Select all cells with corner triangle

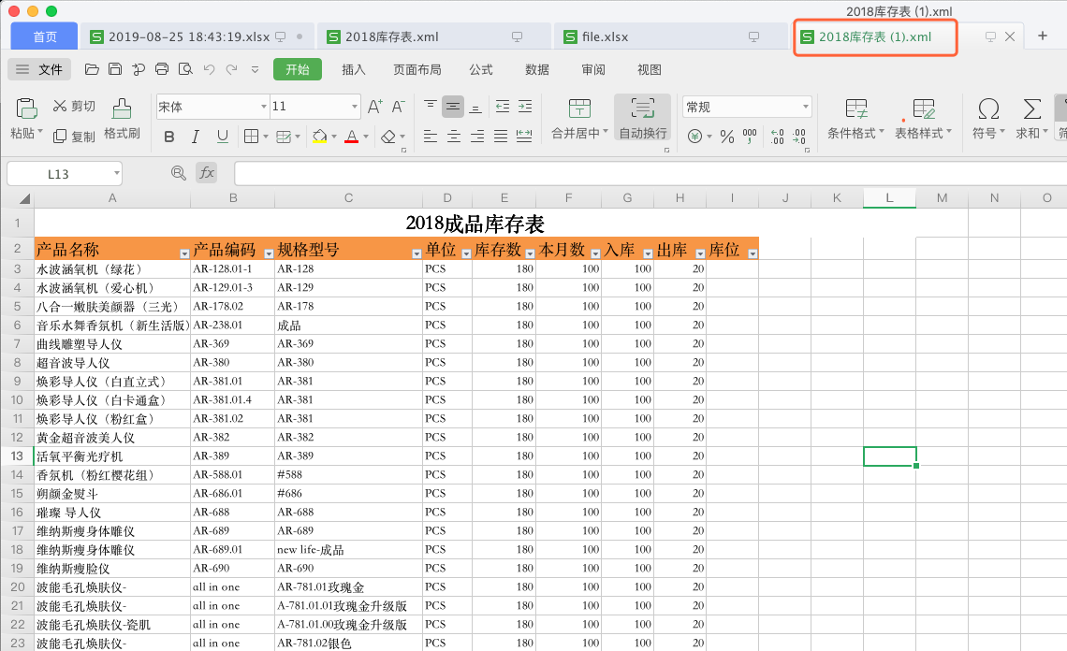coord(24,198)
